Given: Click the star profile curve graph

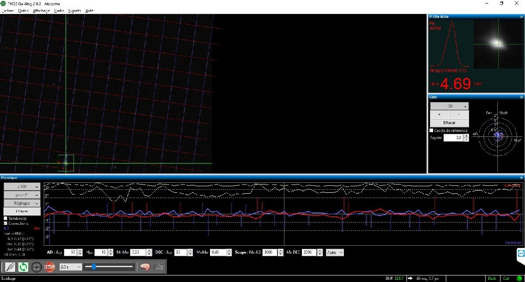Looking at the screenshot, I should (451, 44).
